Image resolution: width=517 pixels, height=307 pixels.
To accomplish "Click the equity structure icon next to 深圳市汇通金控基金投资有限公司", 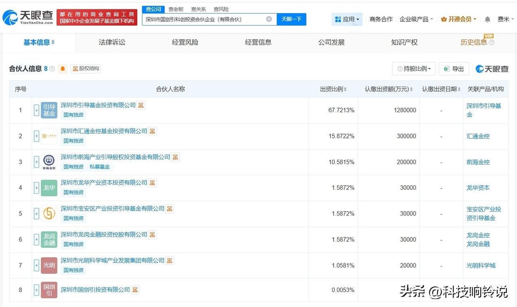I will (x=152, y=131).
